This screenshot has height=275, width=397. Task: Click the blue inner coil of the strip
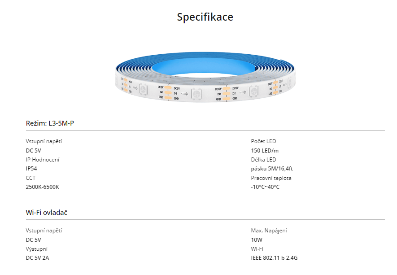click(203, 66)
